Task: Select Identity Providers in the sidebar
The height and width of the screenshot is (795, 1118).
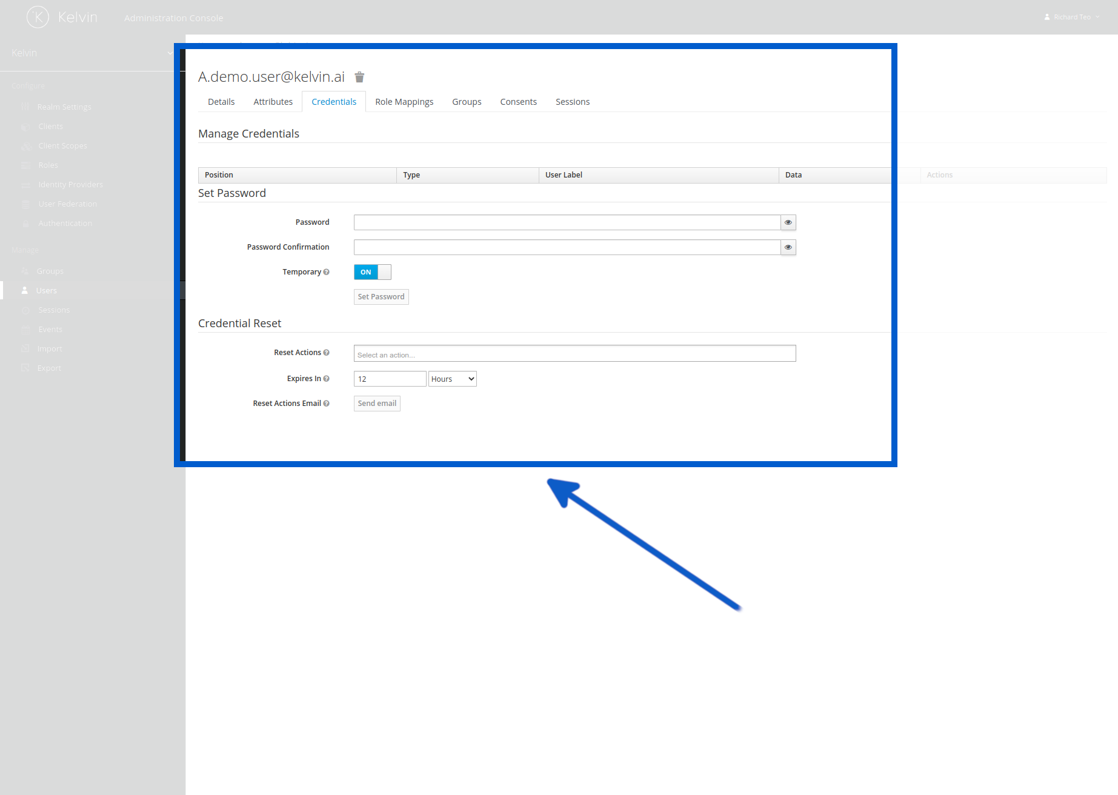Action: pos(70,184)
